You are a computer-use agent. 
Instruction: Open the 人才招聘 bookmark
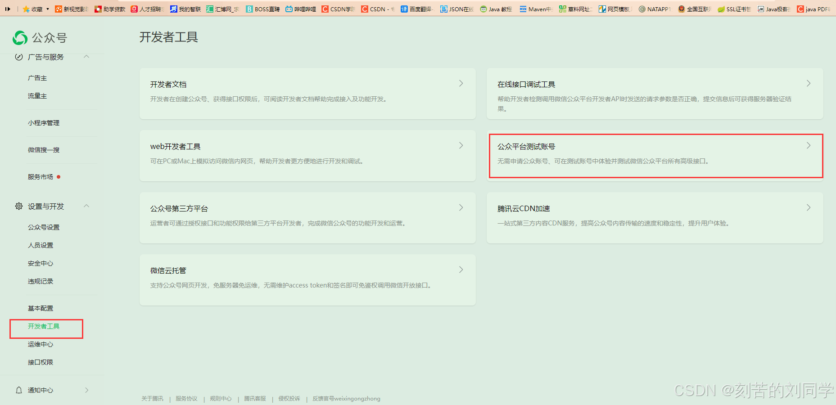(x=147, y=9)
